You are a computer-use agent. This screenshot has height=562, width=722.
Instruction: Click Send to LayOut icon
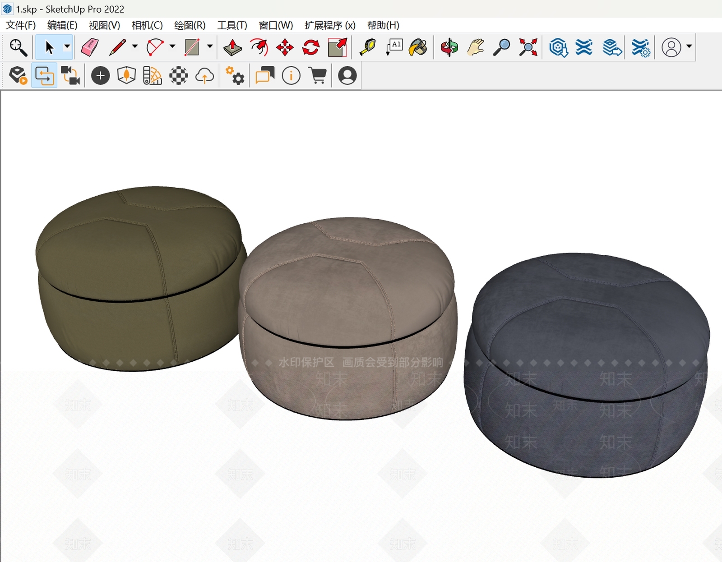(612, 47)
